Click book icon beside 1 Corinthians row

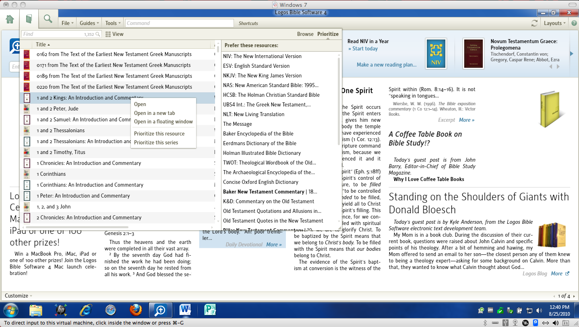click(x=27, y=174)
